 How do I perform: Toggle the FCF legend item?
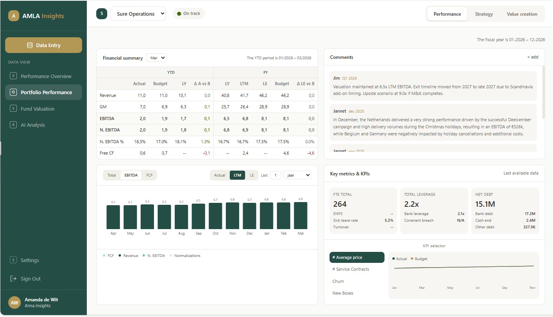point(108,256)
